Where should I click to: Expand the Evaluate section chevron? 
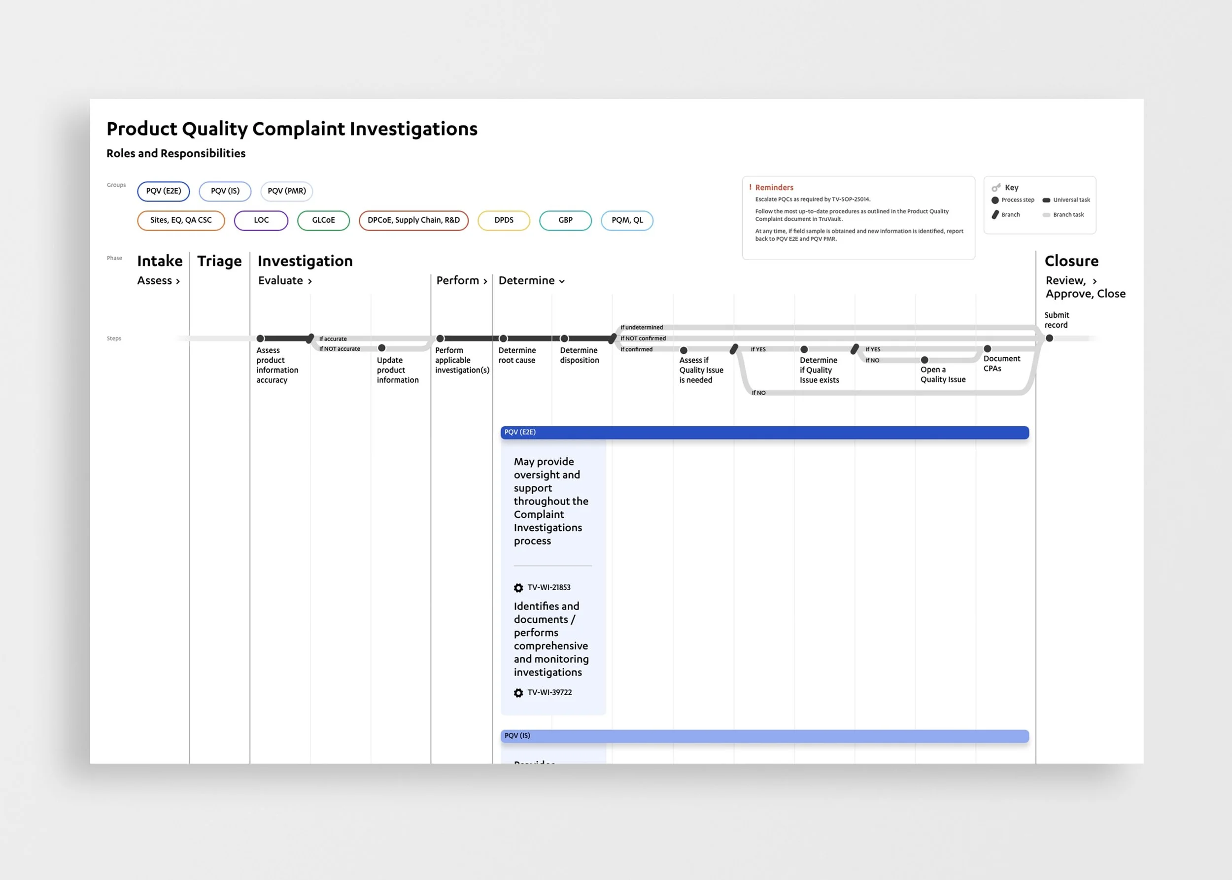(310, 281)
